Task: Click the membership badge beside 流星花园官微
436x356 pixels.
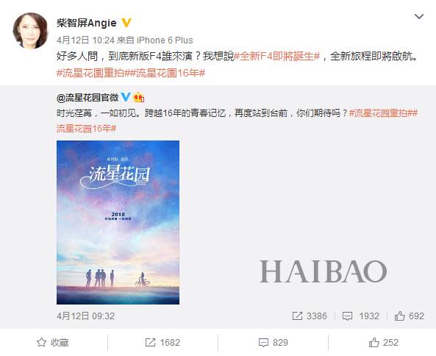Action: (139, 97)
